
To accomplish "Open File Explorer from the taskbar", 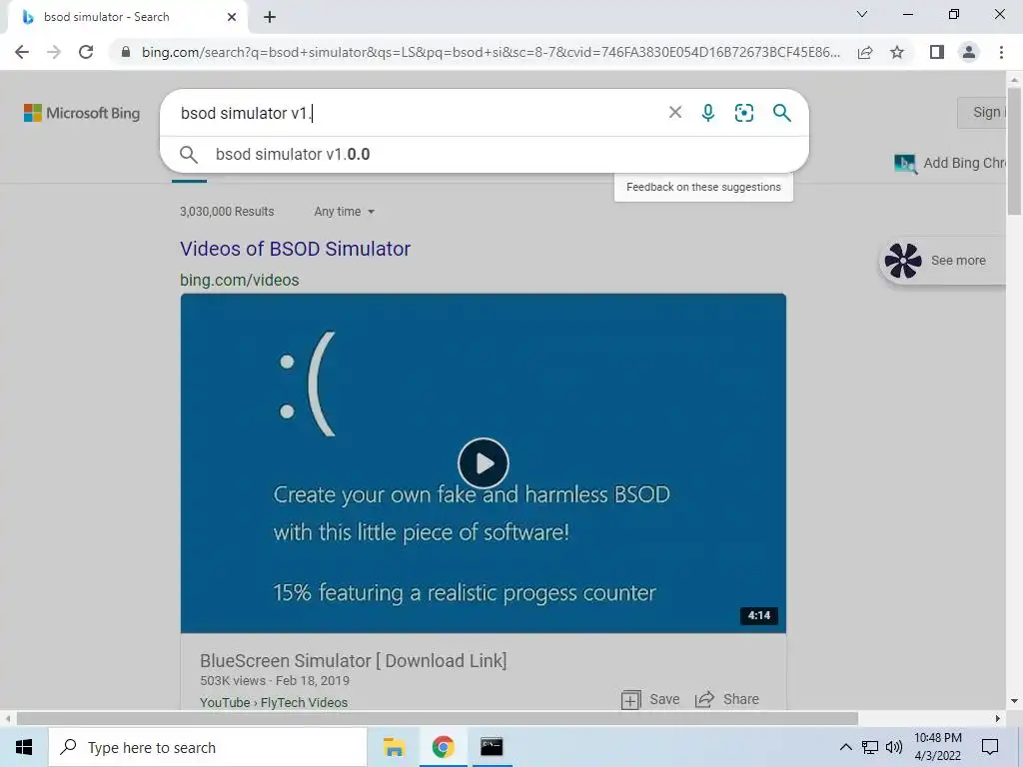I will tap(394, 747).
